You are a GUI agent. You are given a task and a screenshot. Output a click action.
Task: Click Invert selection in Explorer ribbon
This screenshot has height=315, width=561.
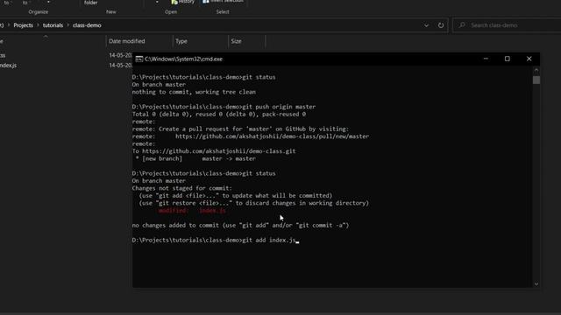click(x=223, y=1)
